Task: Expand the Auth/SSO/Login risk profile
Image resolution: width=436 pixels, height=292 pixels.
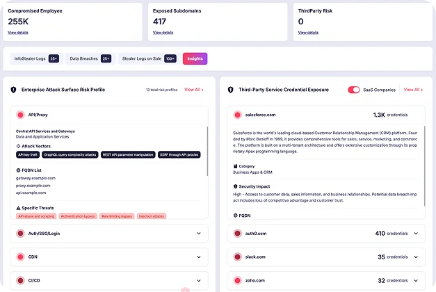Action: (x=199, y=234)
